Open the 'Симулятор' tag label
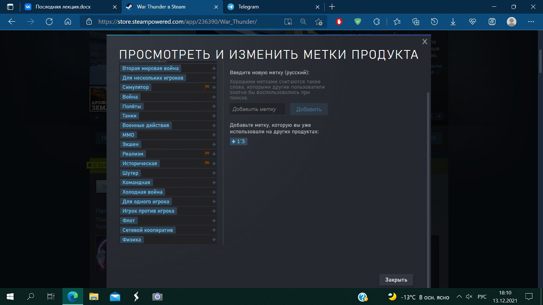 pyautogui.click(x=136, y=87)
